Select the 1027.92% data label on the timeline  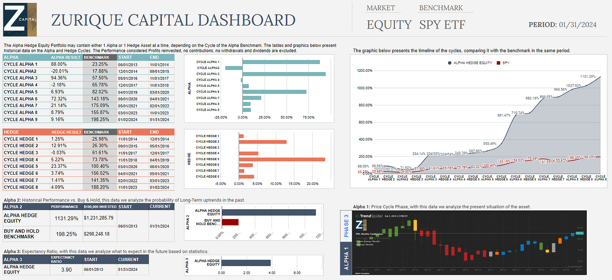click(x=573, y=86)
